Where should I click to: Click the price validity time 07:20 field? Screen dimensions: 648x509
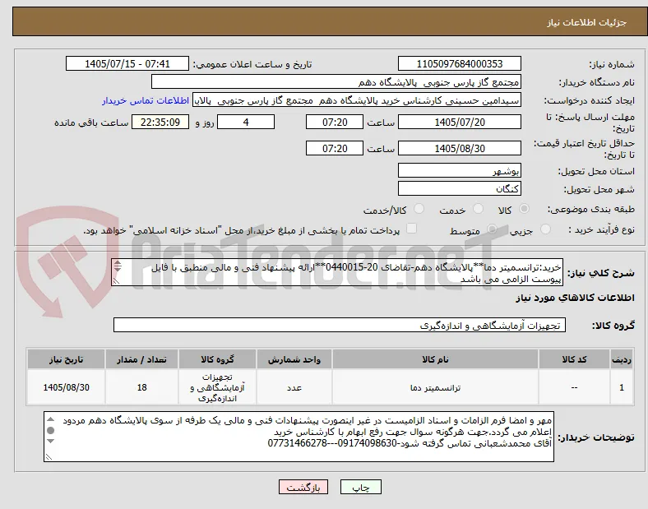335,148
